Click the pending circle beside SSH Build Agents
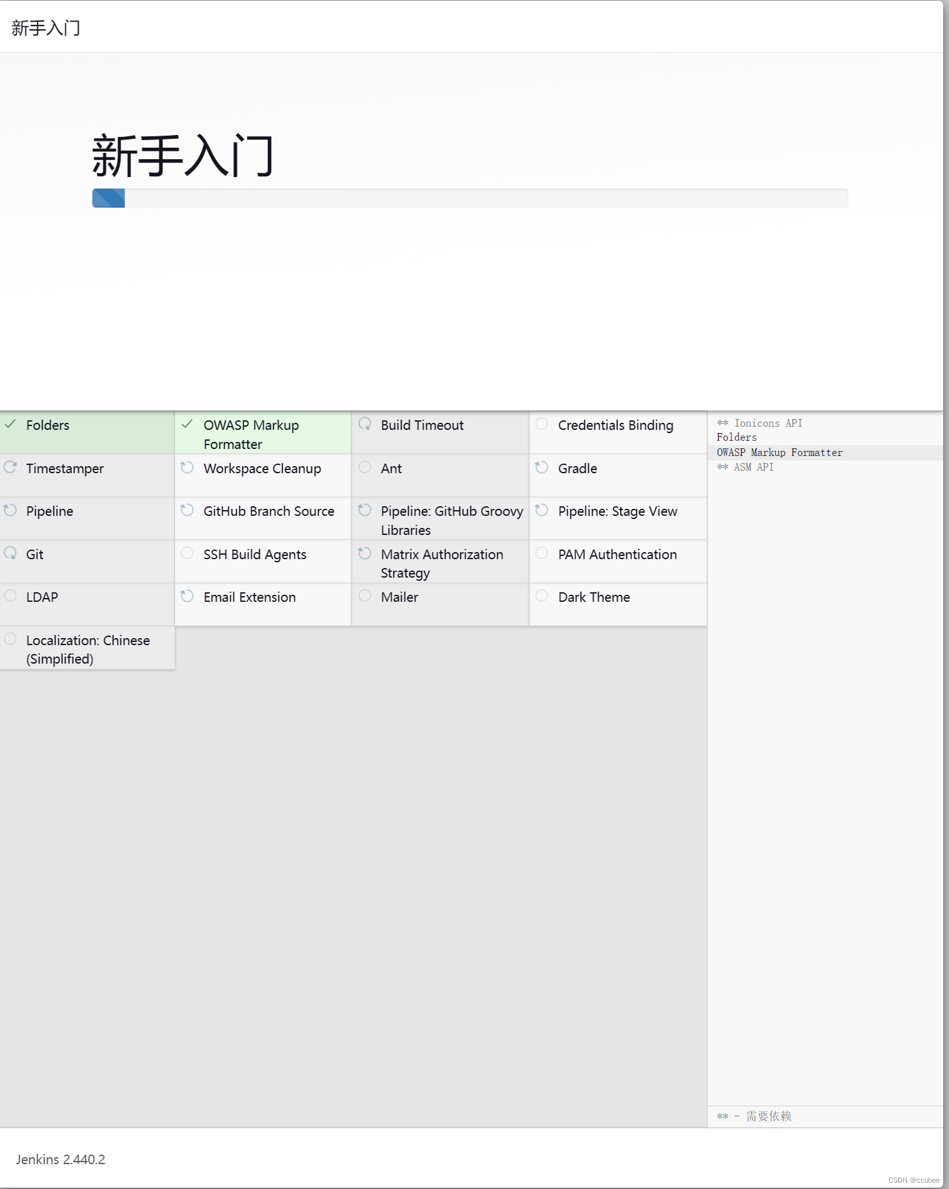The height and width of the screenshot is (1189, 949). [187, 553]
